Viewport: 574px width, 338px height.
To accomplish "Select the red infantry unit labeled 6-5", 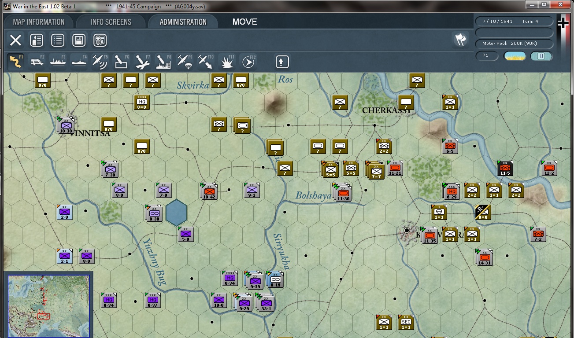I will [450, 146].
